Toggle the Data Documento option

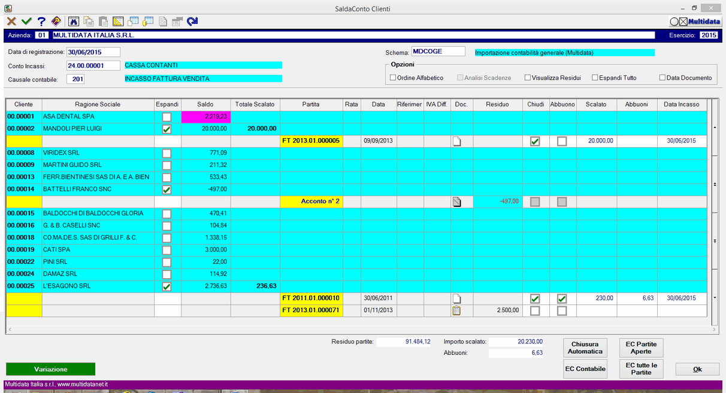[x=662, y=78]
